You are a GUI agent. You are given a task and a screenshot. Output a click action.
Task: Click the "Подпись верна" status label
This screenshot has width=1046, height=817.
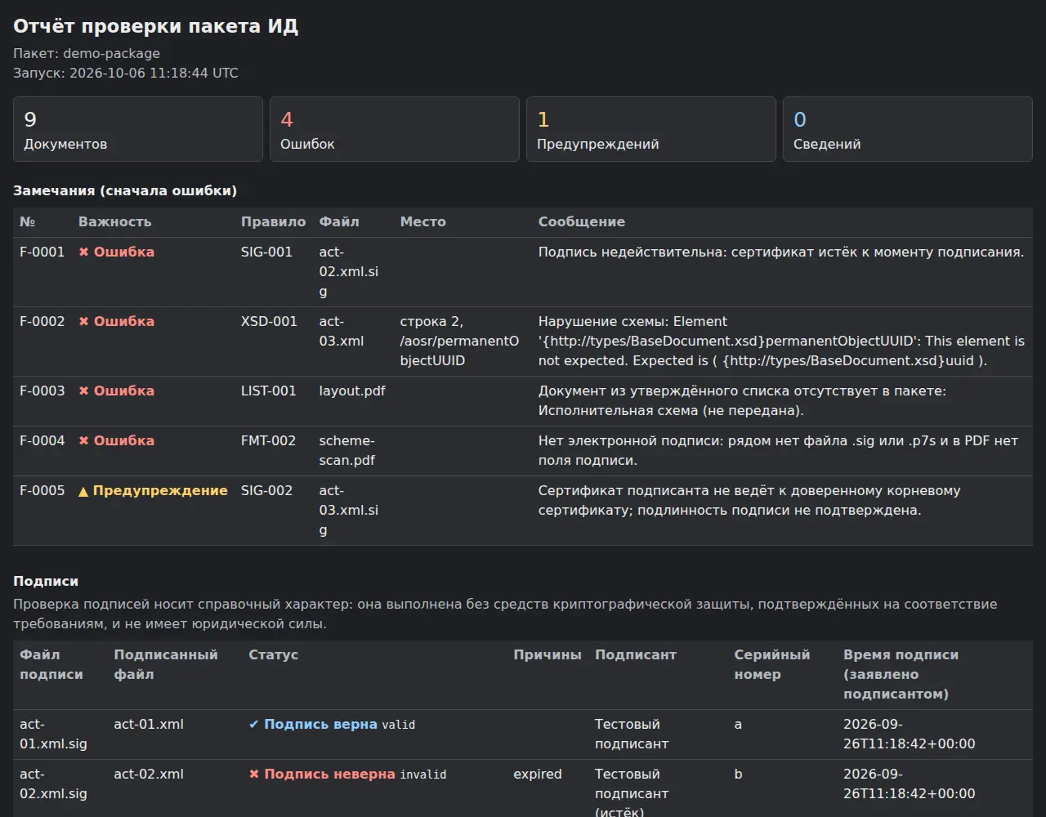(x=320, y=725)
